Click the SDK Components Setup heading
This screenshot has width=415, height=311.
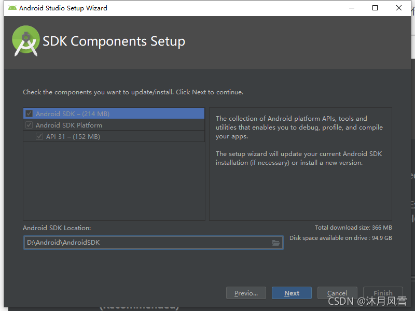(114, 41)
